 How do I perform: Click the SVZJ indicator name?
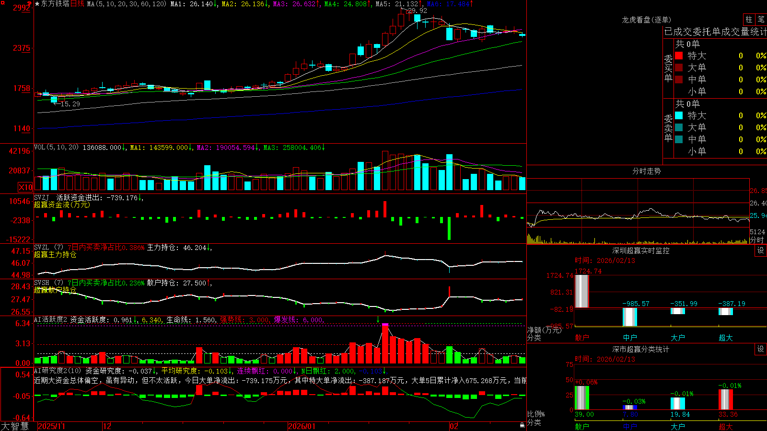coord(42,197)
